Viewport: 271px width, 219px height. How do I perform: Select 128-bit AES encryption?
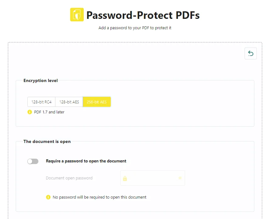pos(69,101)
